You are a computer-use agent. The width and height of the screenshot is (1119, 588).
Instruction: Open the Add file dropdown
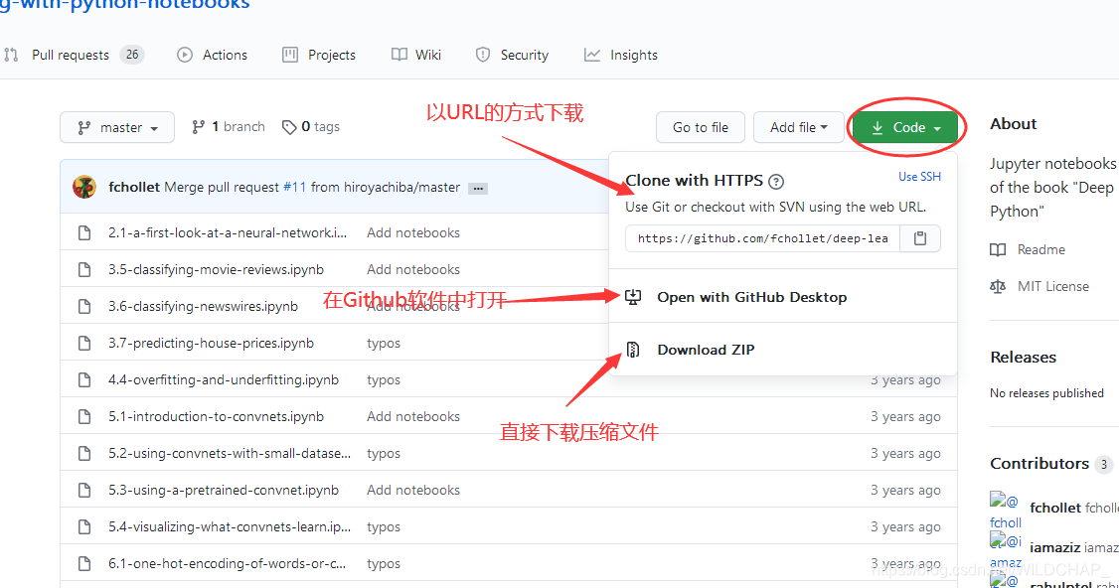pos(799,127)
